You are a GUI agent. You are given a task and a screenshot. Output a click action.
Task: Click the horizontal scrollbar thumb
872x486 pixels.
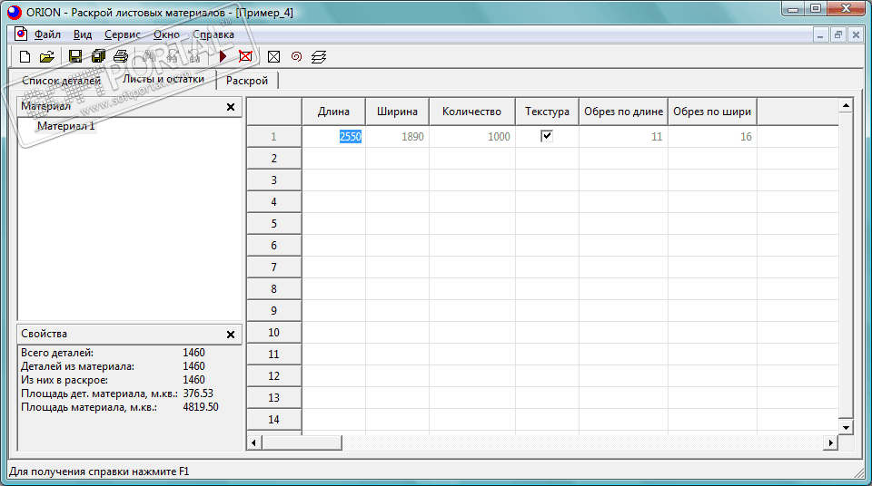coord(302,442)
